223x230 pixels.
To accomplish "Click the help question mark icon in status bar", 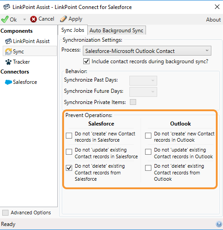I will 219,224.
